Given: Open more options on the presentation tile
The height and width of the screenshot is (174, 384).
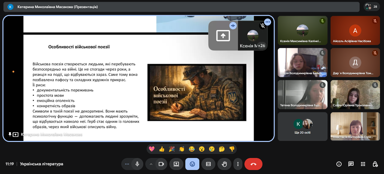Looking at the screenshot, I should click(268, 22).
